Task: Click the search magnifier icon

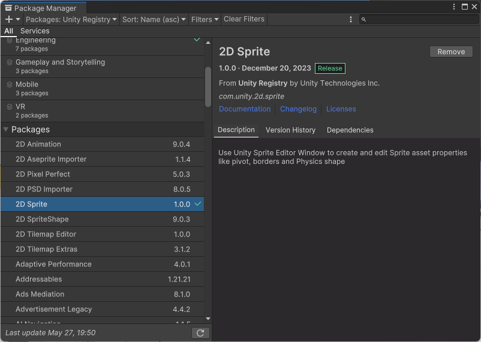Action: (363, 19)
